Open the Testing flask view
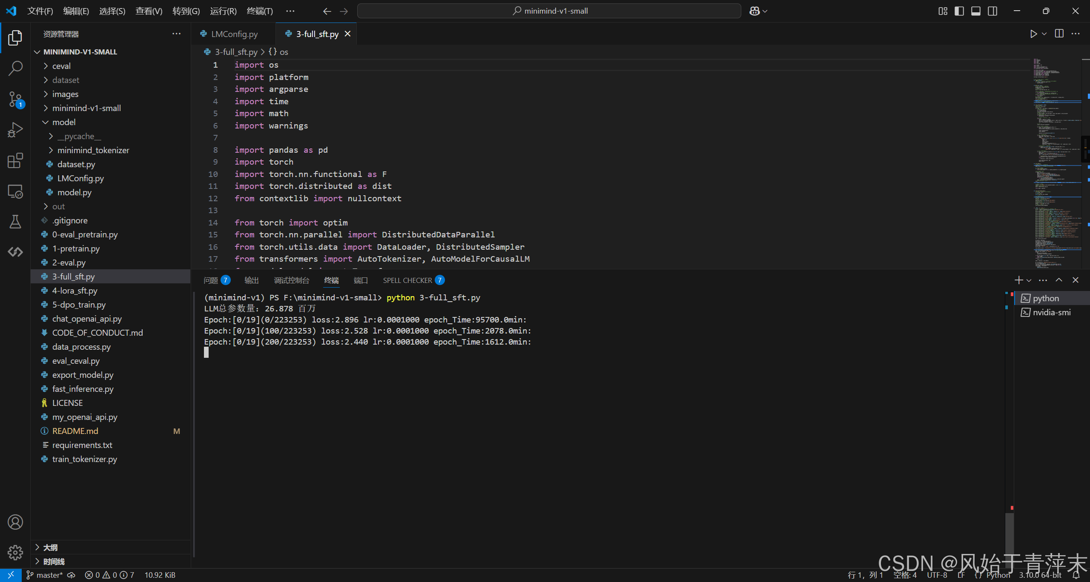 [x=15, y=222]
